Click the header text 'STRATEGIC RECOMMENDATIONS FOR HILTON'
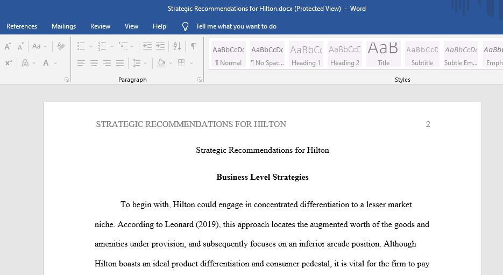Image resolution: width=503 pixels, height=275 pixels. [x=191, y=124]
